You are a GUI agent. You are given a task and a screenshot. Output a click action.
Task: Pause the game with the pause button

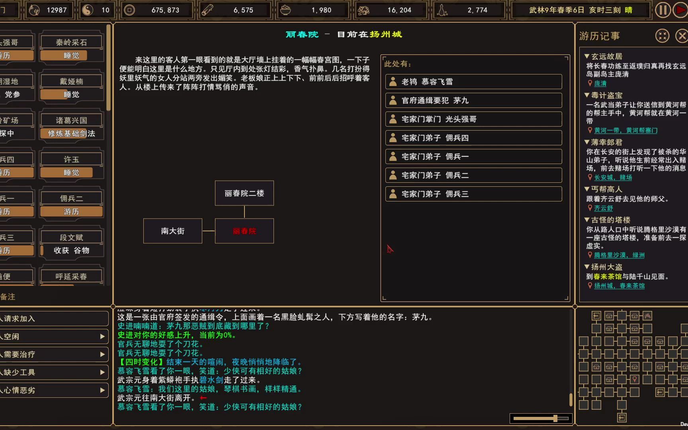(663, 10)
